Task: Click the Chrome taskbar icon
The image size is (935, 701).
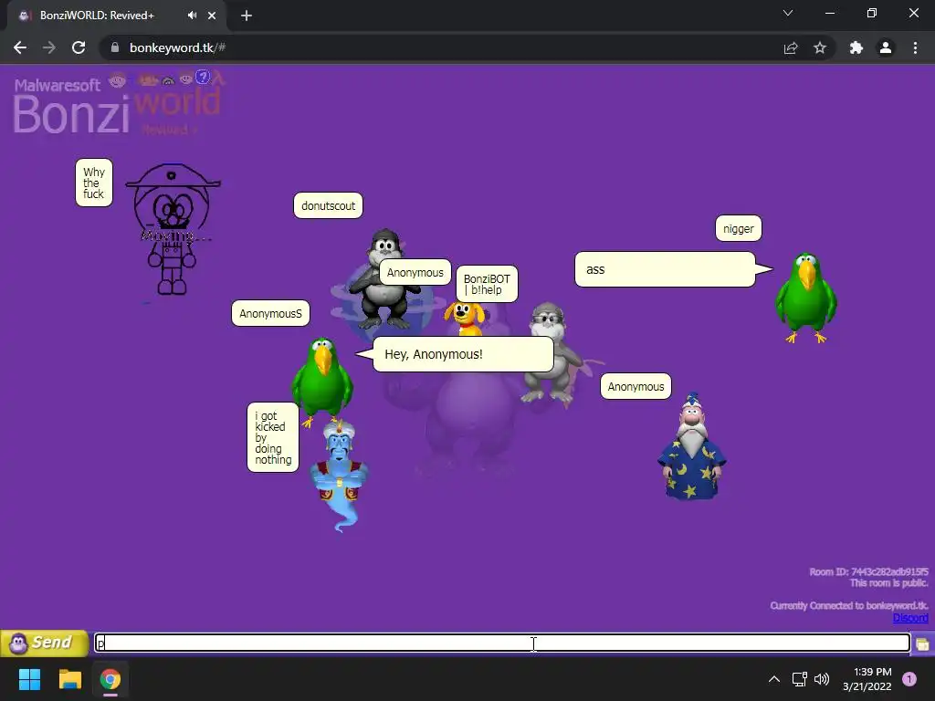Action: pyautogui.click(x=110, y=679)
